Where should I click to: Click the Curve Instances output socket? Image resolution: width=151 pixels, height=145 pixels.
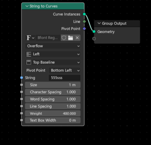tap(84, 14)
